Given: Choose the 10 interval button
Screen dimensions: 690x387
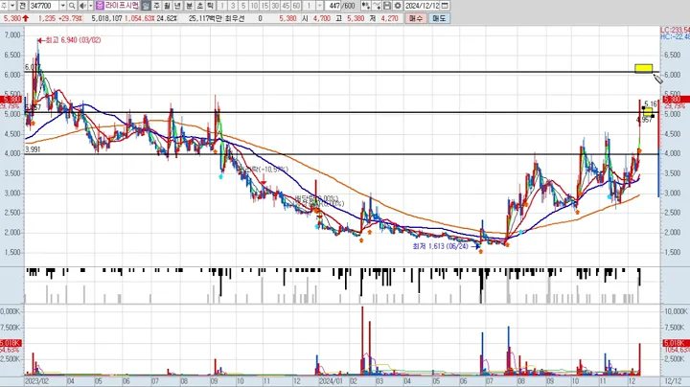Looking at the screenshot, I should (254, 6).
